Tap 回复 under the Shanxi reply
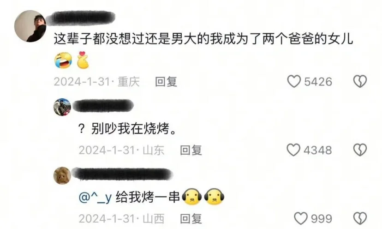 [191, 218]
